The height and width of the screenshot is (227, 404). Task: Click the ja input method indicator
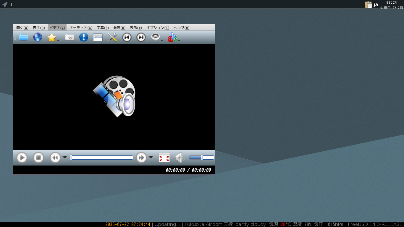[376, 4]
